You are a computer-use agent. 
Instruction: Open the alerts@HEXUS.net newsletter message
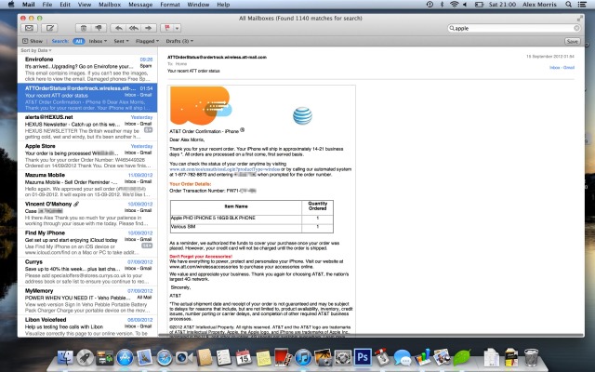87,126
